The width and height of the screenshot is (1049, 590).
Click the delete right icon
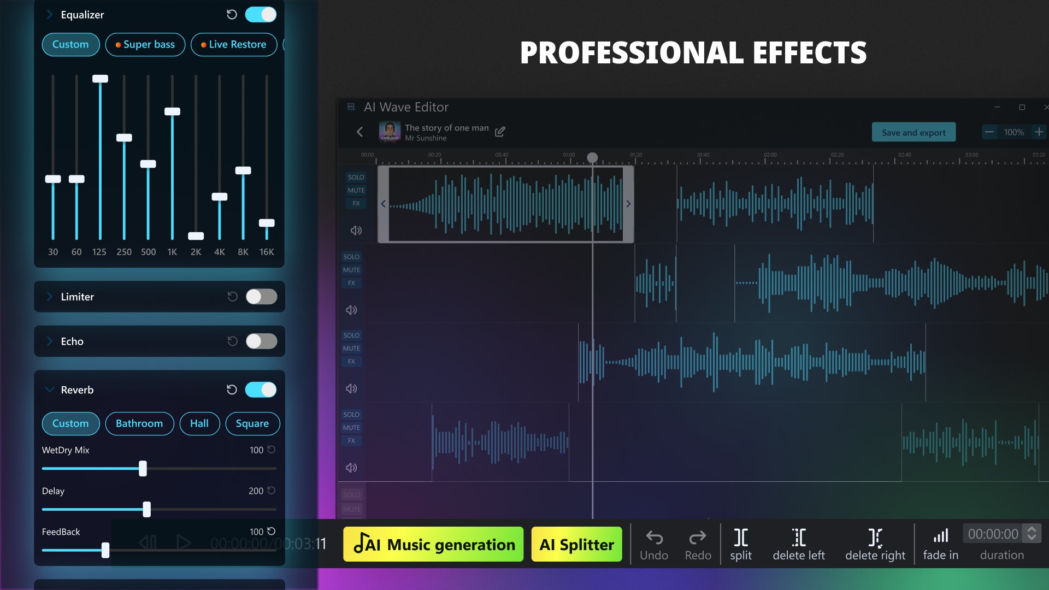[875, 538]
